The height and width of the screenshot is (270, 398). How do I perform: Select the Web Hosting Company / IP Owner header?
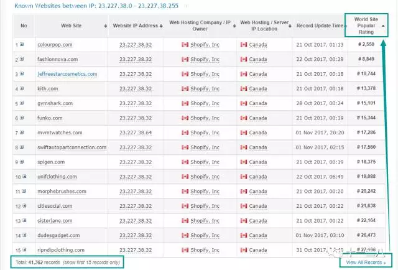pyautogui.click(x=199, y=26)
